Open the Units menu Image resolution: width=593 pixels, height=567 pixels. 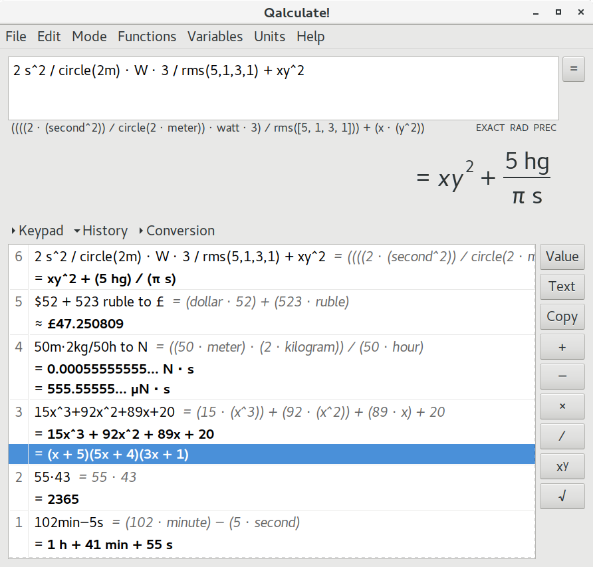[x=269, y=37]
